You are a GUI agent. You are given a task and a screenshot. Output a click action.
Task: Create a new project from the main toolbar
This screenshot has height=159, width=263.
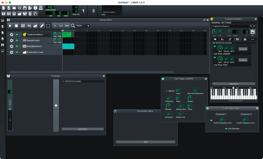click(x=4, y=8)
